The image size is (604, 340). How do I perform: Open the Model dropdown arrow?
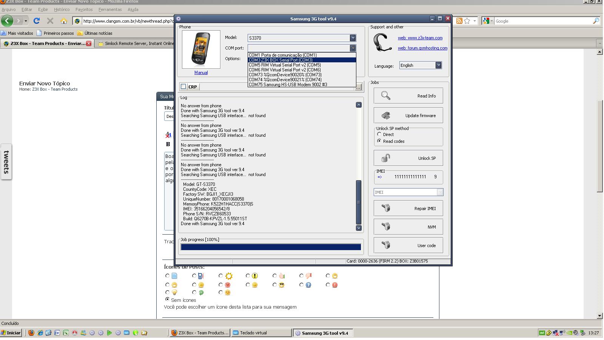click(353, 38)
